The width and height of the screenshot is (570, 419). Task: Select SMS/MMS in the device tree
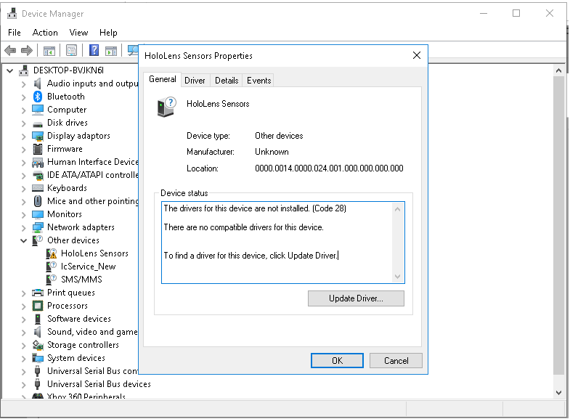81,280
